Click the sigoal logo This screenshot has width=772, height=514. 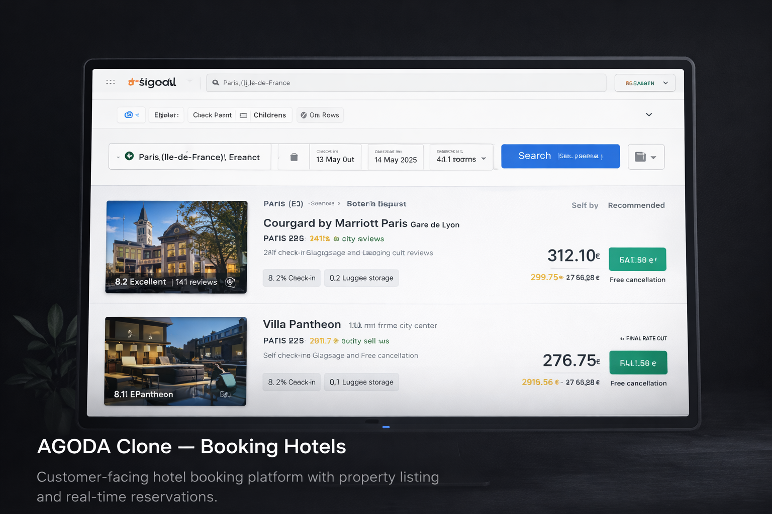point(152,82)
